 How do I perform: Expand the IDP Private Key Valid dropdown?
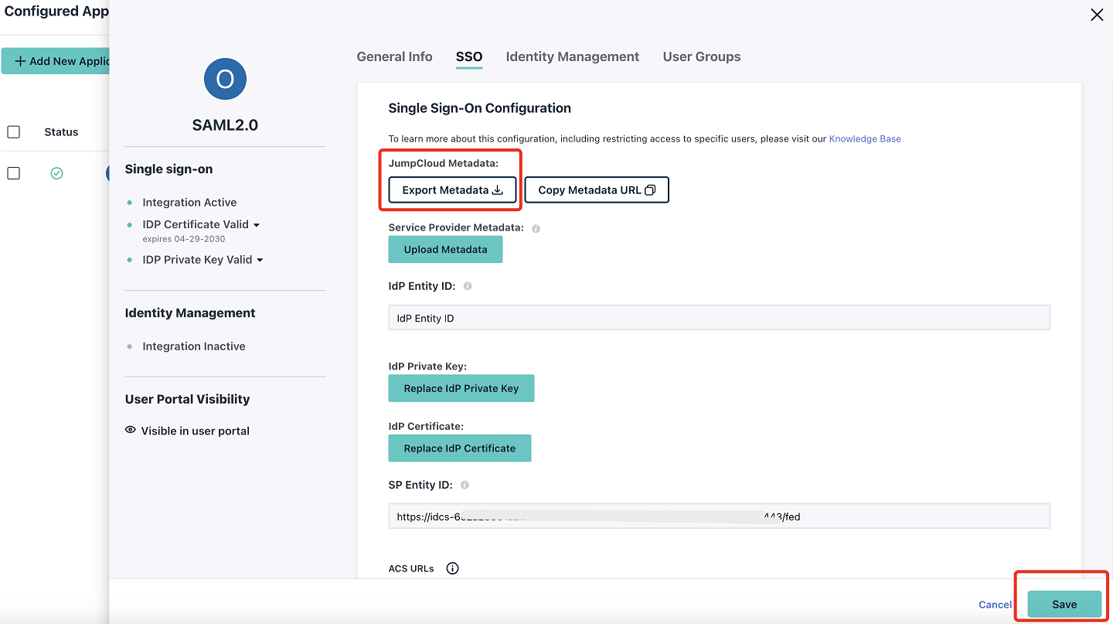(x=260, y=260)
